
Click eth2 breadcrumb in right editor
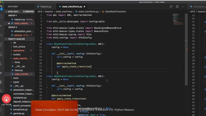192,12
